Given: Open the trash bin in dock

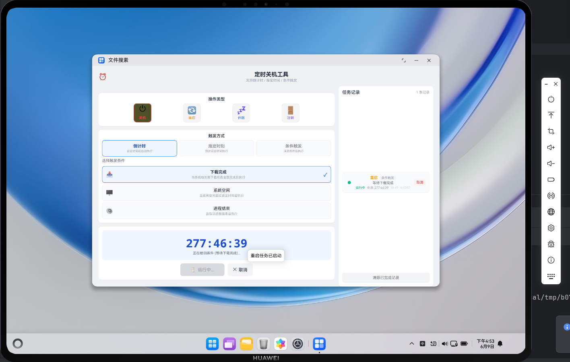Looking at the screenshot, I should click(x=264, y=343).
